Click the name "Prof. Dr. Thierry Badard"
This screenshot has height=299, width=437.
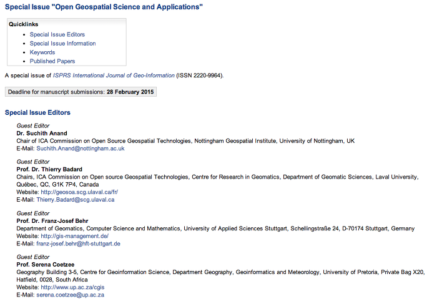[49, 169]
